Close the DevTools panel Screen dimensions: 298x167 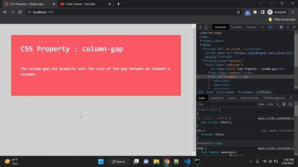[294, 27]
